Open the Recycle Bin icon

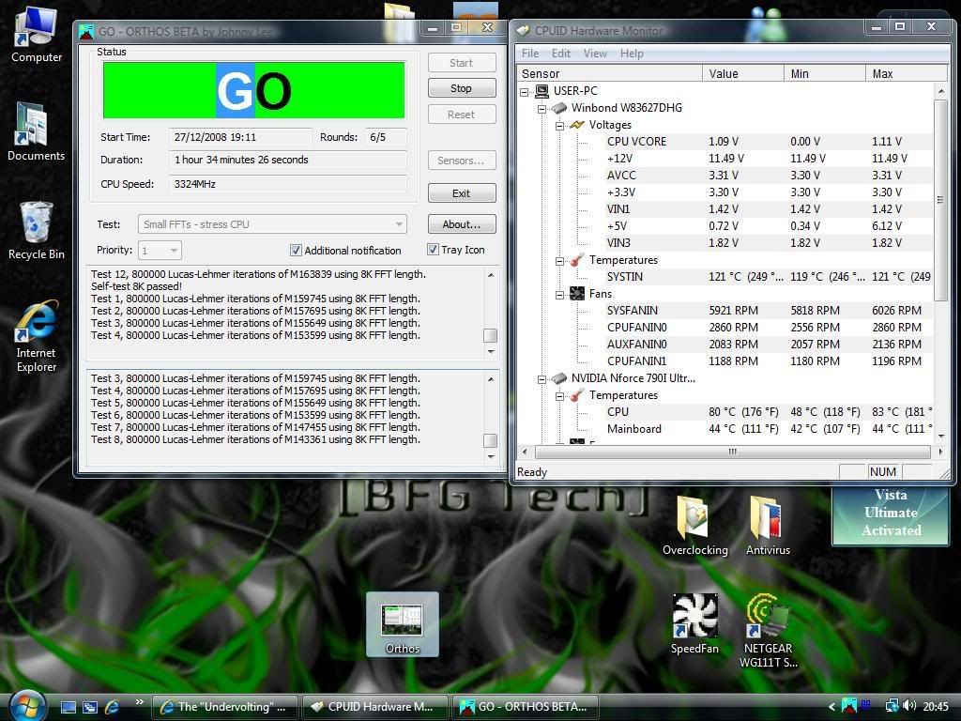[37, 230]
